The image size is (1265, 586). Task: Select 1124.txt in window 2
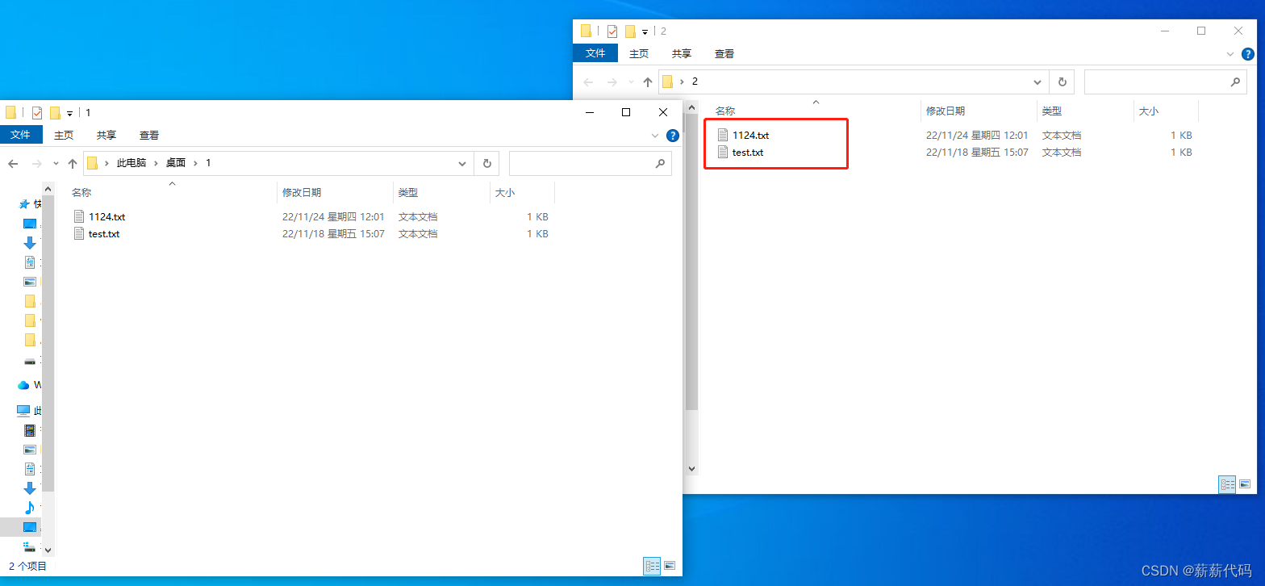coord(750,136)
